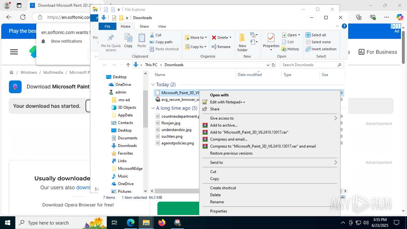Refresh the Downloads folder view
The image size is (407, 229).
pos(273,65)
